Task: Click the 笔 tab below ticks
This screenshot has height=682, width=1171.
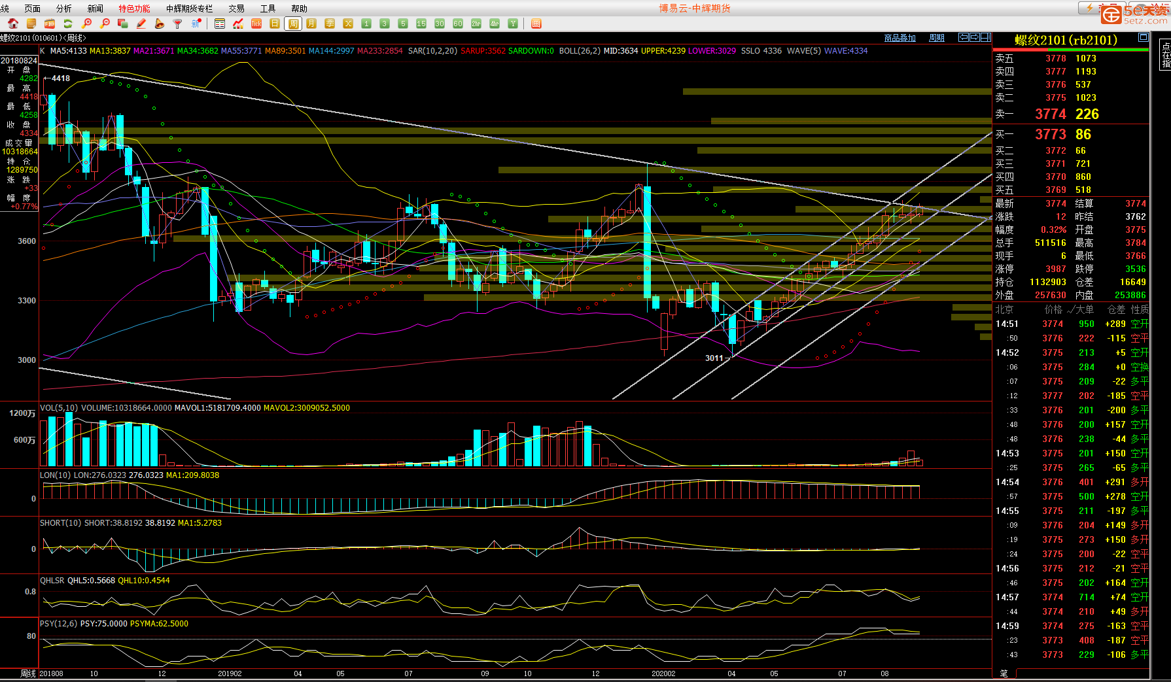Action: (1004, 673)
